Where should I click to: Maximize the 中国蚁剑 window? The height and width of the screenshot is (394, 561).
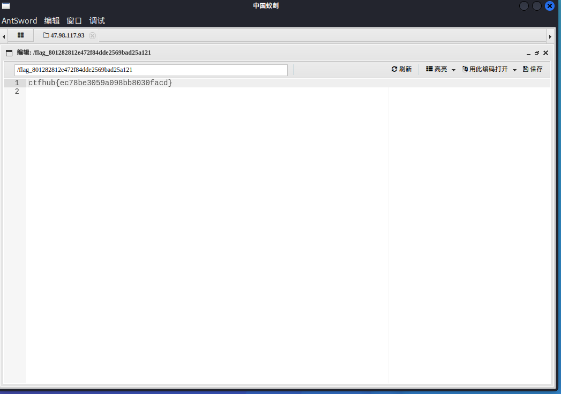point(537,6)
